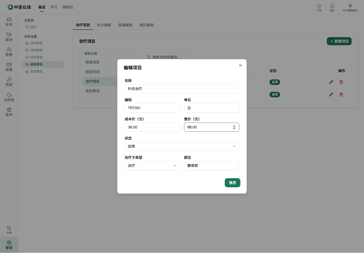Expand the 治疗子类型 dropdown
The image size is (364, 253).
tap(152, 166)
